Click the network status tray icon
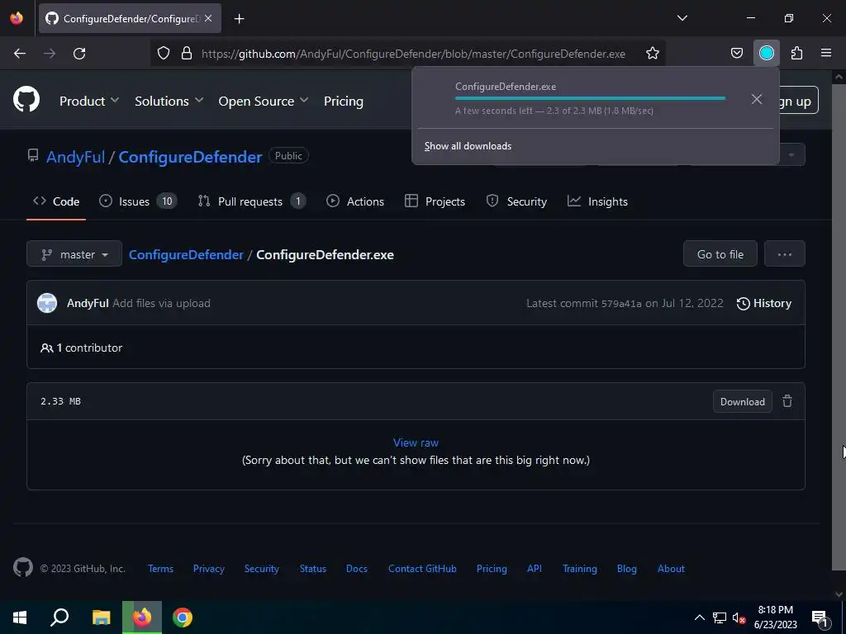The width and height of the screenshot is (846, 634). coord(720,617)
